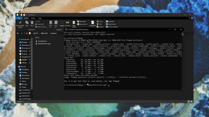Expand the Easy access dropdown
The image size is (209, 117).
87,24
